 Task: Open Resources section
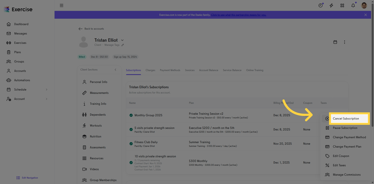97,158
